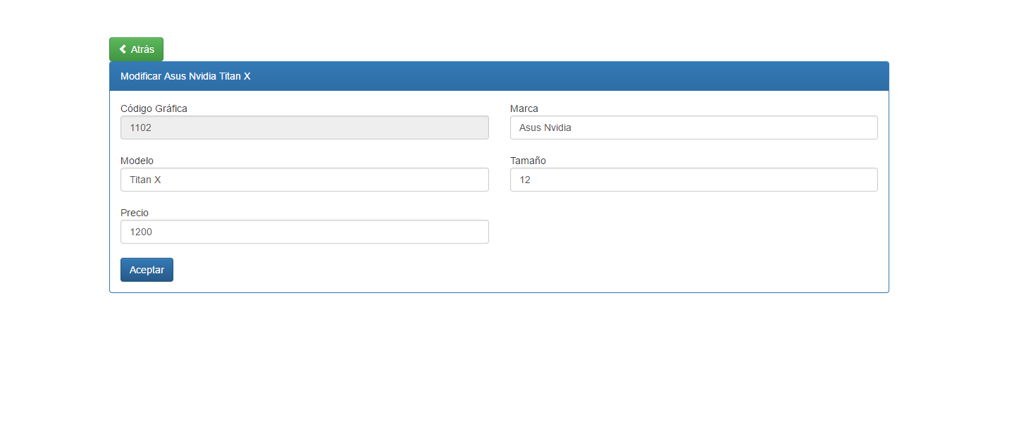Click the Tamaño label text
The height and width of the screenshot is (436, 1014).
coord(528,161)
